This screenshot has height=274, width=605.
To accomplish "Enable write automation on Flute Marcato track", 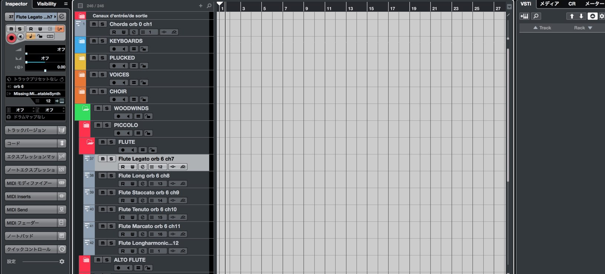I will point(133,234).
